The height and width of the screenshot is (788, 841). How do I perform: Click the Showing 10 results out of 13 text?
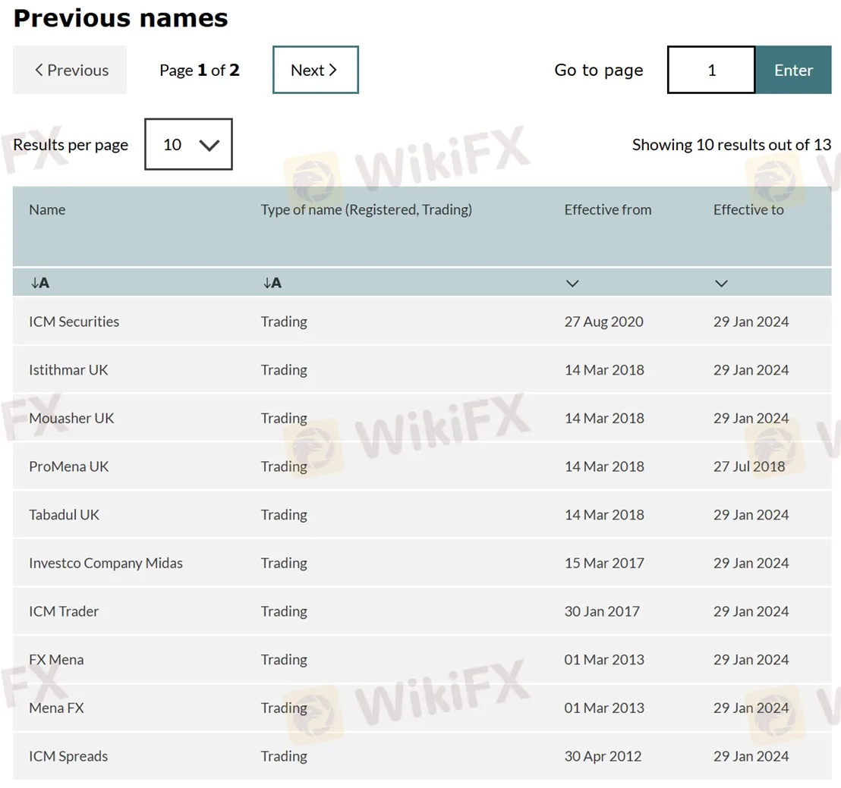coord(732,144)
